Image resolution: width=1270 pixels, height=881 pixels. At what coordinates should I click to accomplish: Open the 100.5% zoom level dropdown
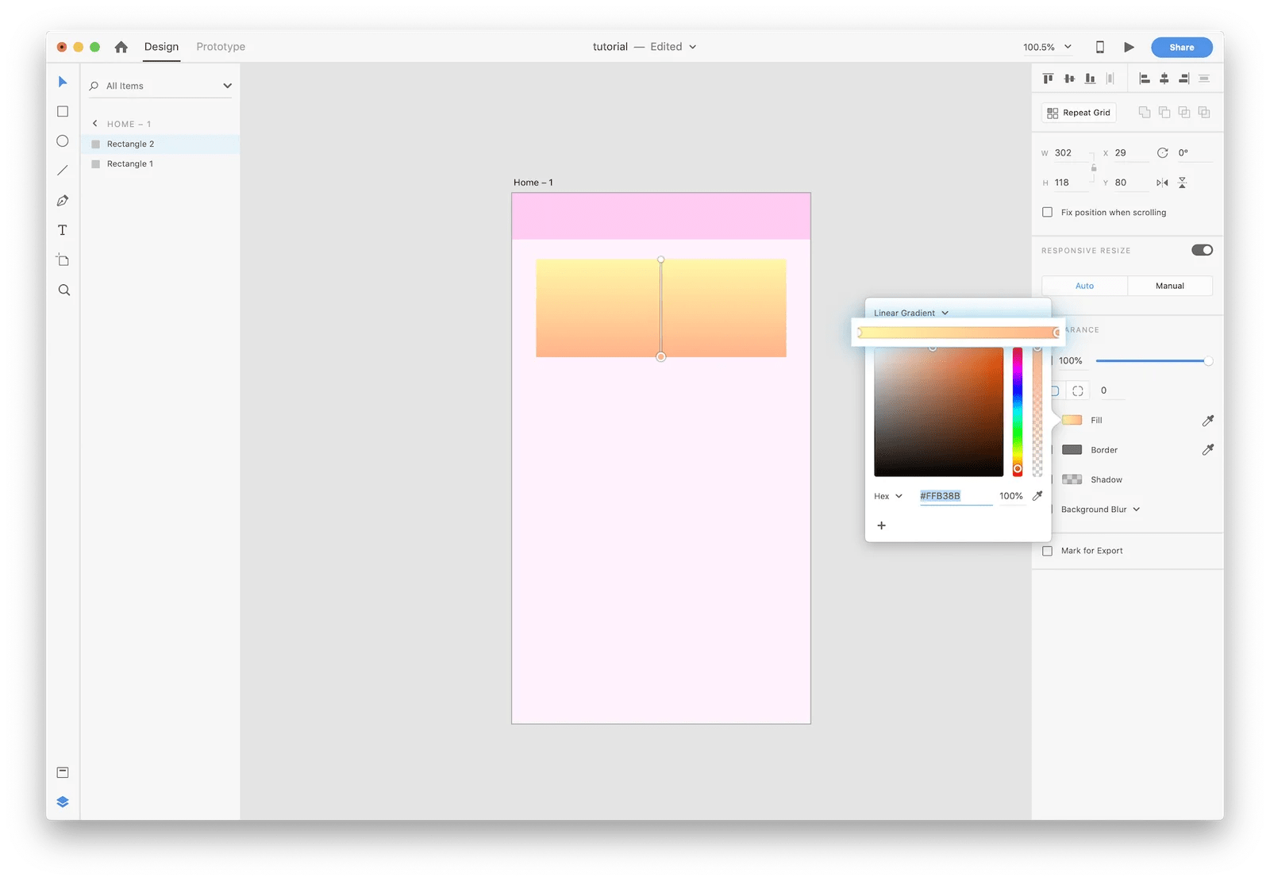coord(1047,47)
